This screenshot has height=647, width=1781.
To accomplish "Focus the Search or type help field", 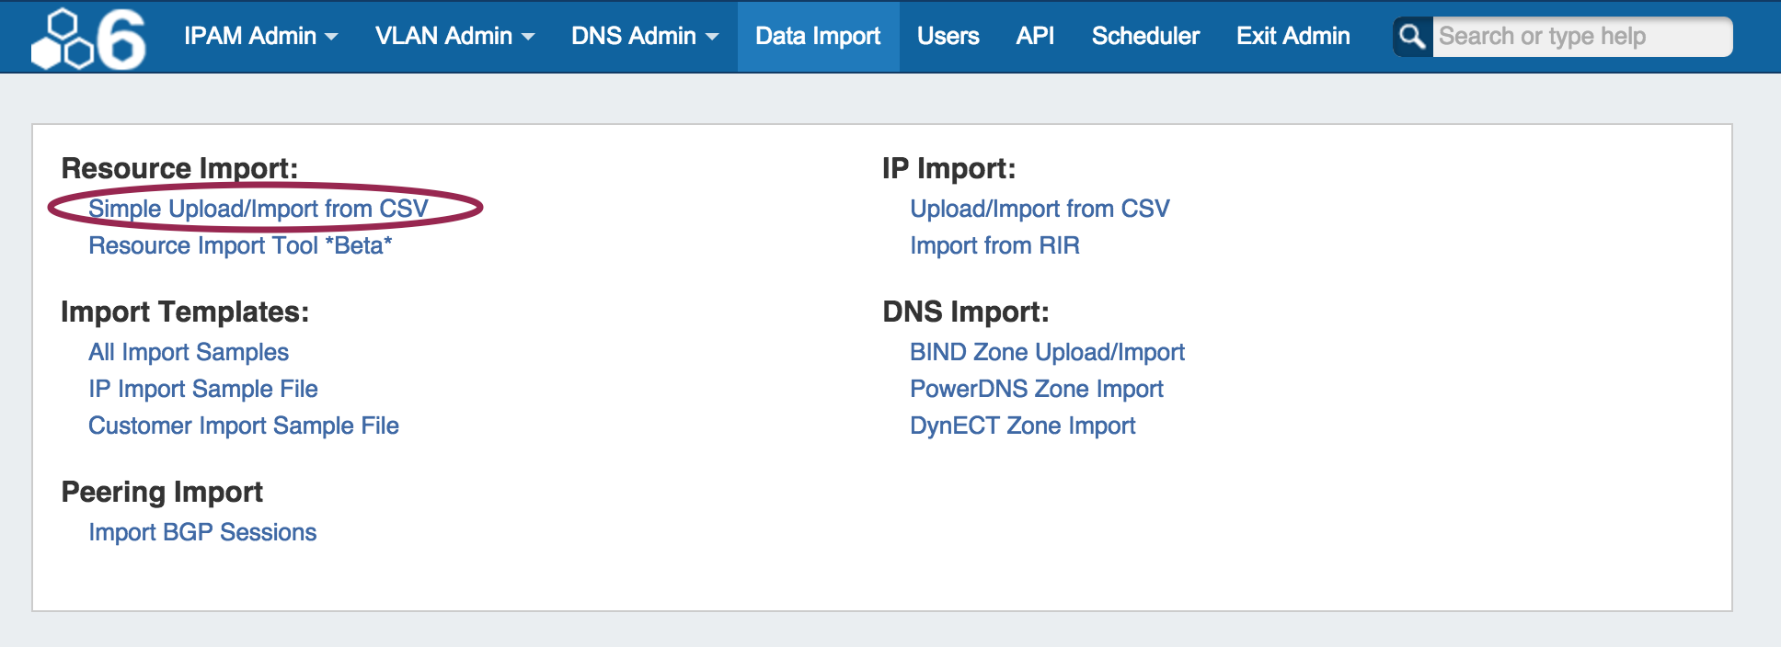I will [1580, 37].
